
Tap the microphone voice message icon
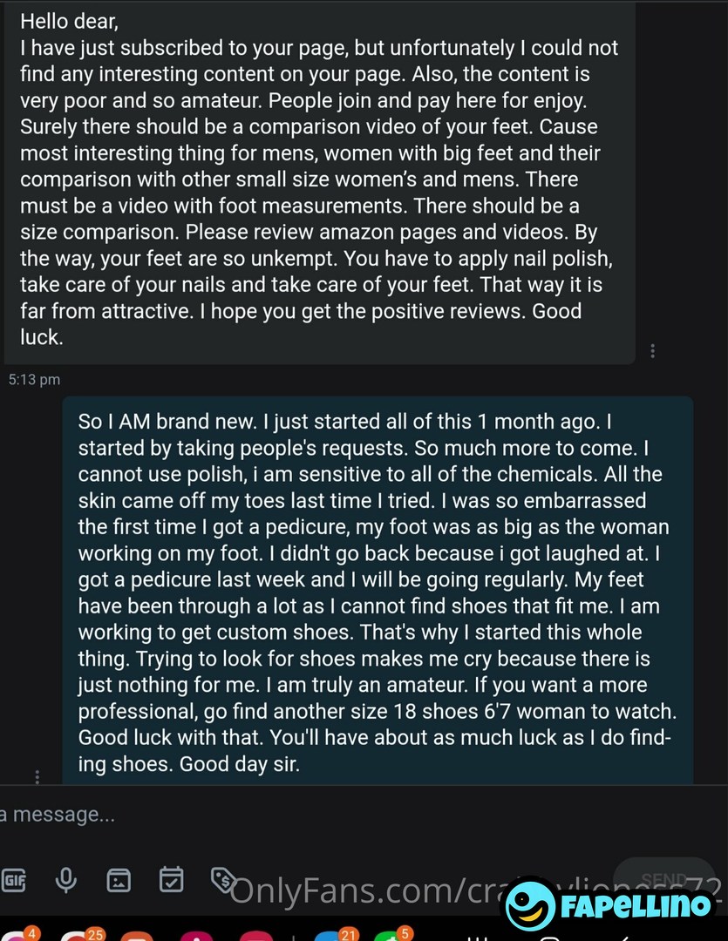coord(66,880)
